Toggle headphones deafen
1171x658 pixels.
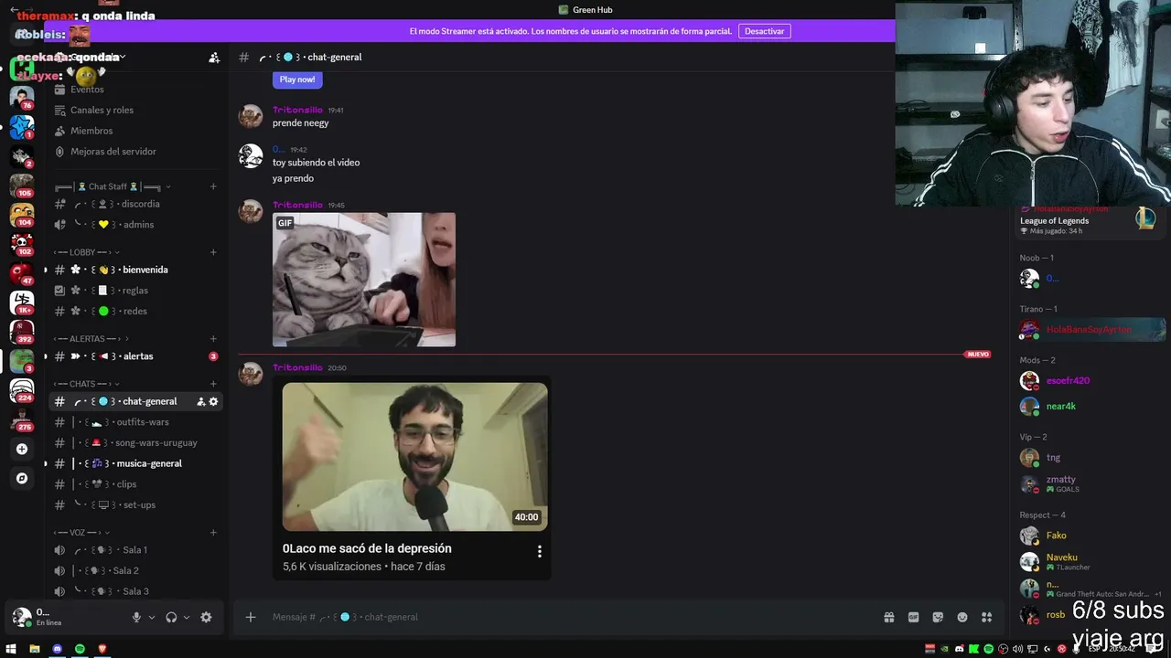[x=171, y=617]
